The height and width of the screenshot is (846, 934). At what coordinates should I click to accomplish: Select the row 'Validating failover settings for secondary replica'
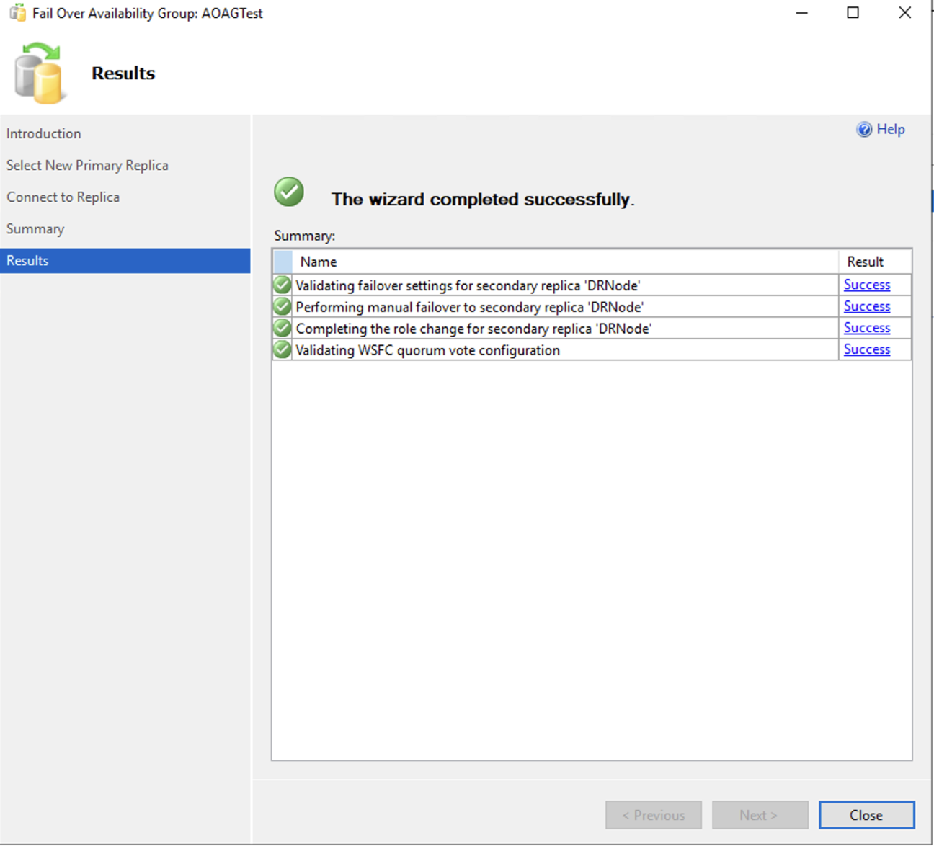[x=468, y=285]
